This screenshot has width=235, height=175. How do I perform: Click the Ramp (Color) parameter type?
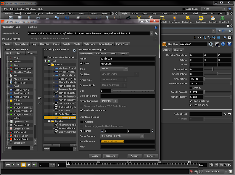[x=21, y=136]
